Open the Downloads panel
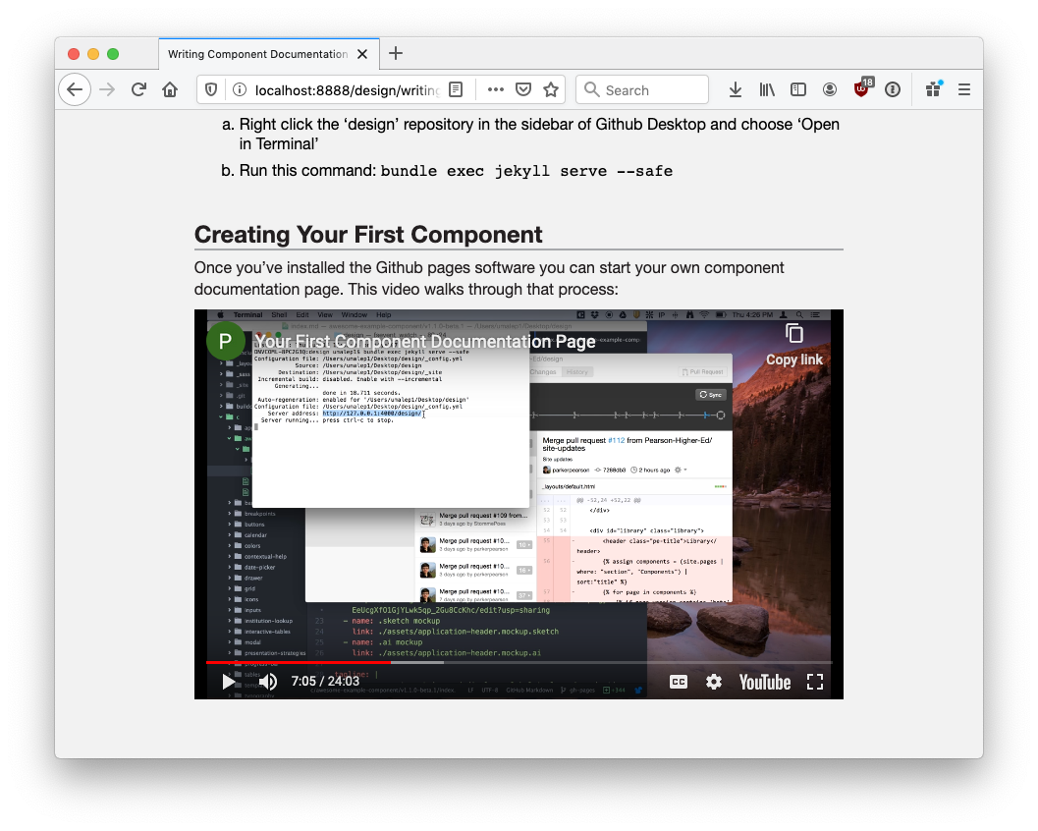The image size is (1038, 831). pos(735,89)
